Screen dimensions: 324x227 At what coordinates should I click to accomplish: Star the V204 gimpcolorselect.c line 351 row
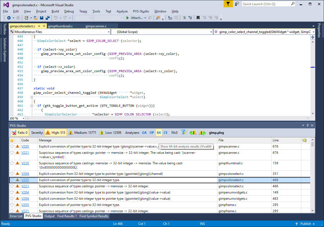[12, 174]
